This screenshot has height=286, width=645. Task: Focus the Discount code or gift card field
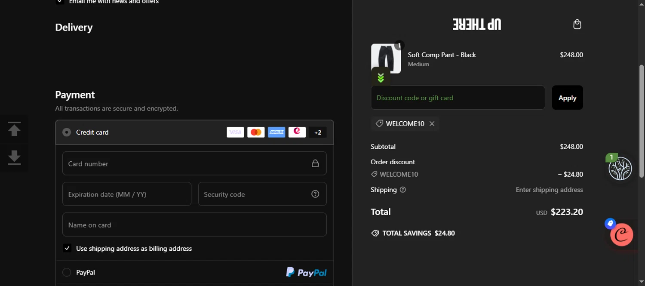(x=458, y=98)
